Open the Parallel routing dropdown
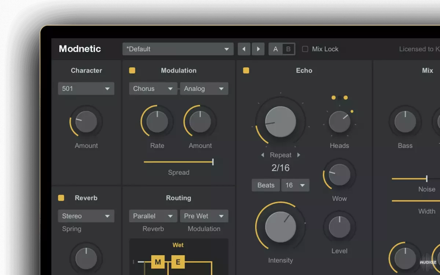440x275 pixels. pos(153,216)
